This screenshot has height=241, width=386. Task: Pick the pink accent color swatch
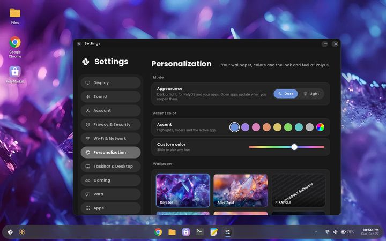pos(256,127)
